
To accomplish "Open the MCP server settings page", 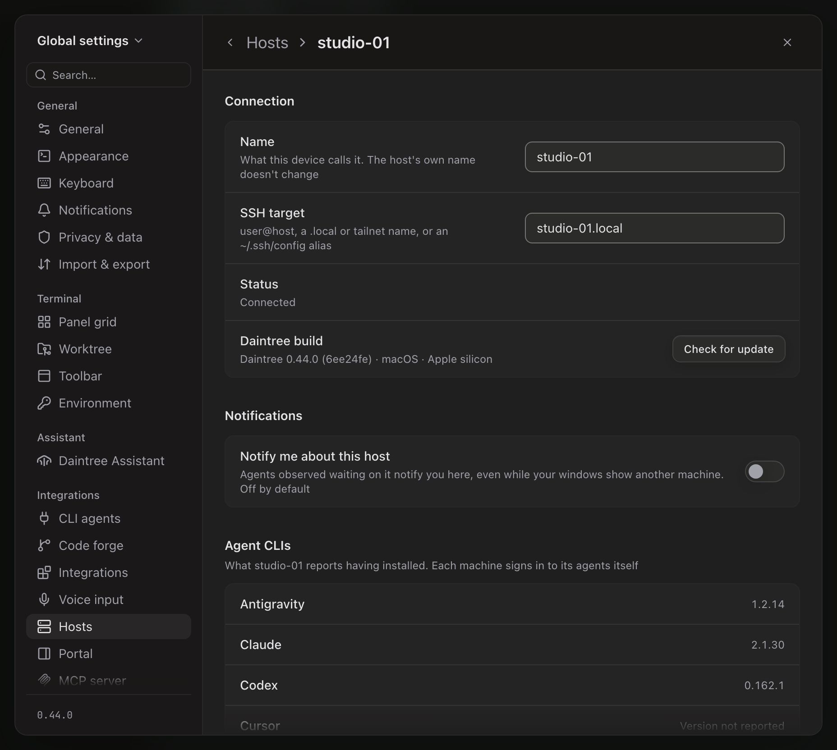I will [x=109, y=681].
